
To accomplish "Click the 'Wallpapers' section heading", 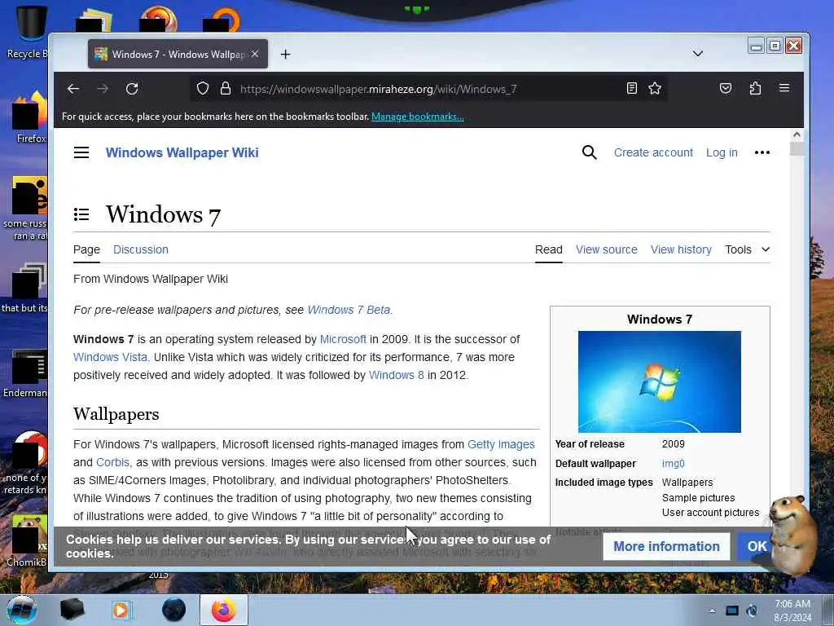I will (116, 414).
